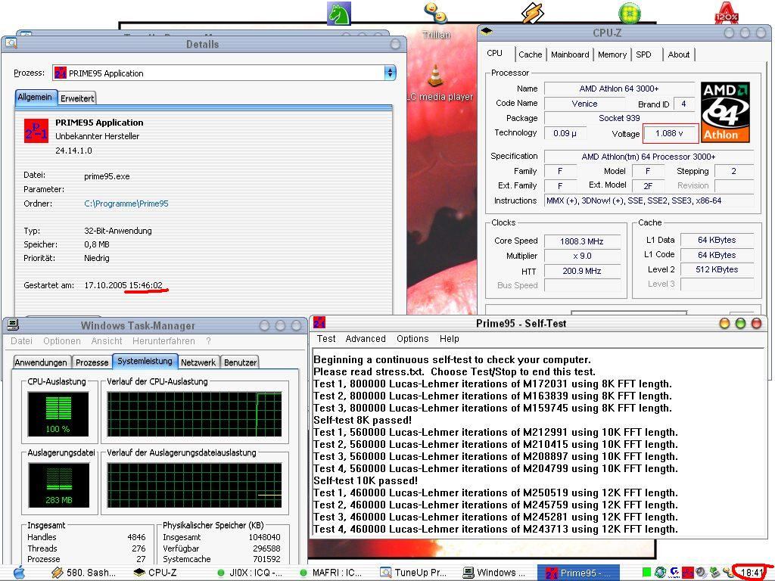The width and height of the screenshot is (775, 581).
Task: Open the JI0X : ICQ taskbar window
Action: pos(250,573)
